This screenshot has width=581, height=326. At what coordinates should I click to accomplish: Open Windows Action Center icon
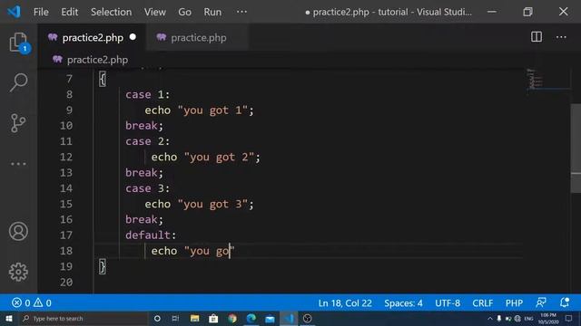569,319
